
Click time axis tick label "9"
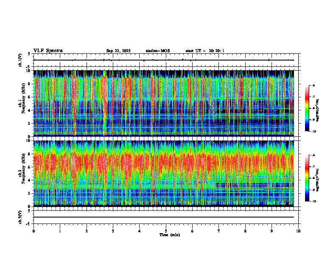[272, 231]
